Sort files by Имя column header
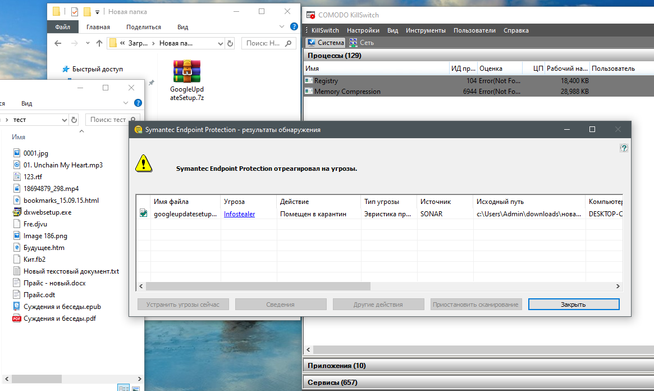The image size is (654, 391). click(19, 137)
